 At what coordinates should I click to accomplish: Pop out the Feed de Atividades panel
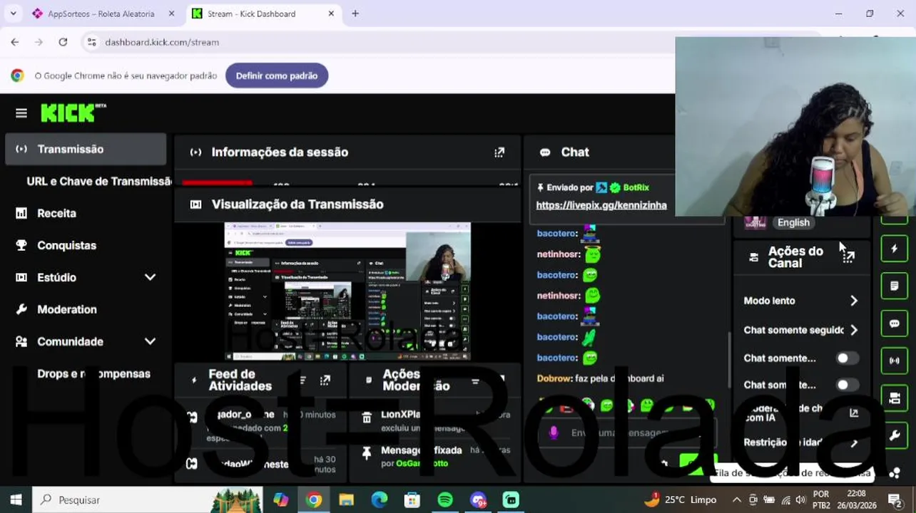(x=325, y=380)
